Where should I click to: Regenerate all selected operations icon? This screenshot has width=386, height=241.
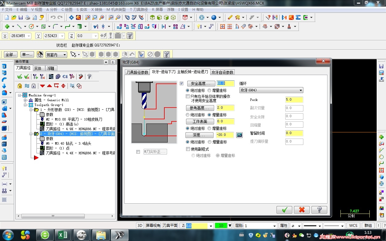tap(35, 77)
